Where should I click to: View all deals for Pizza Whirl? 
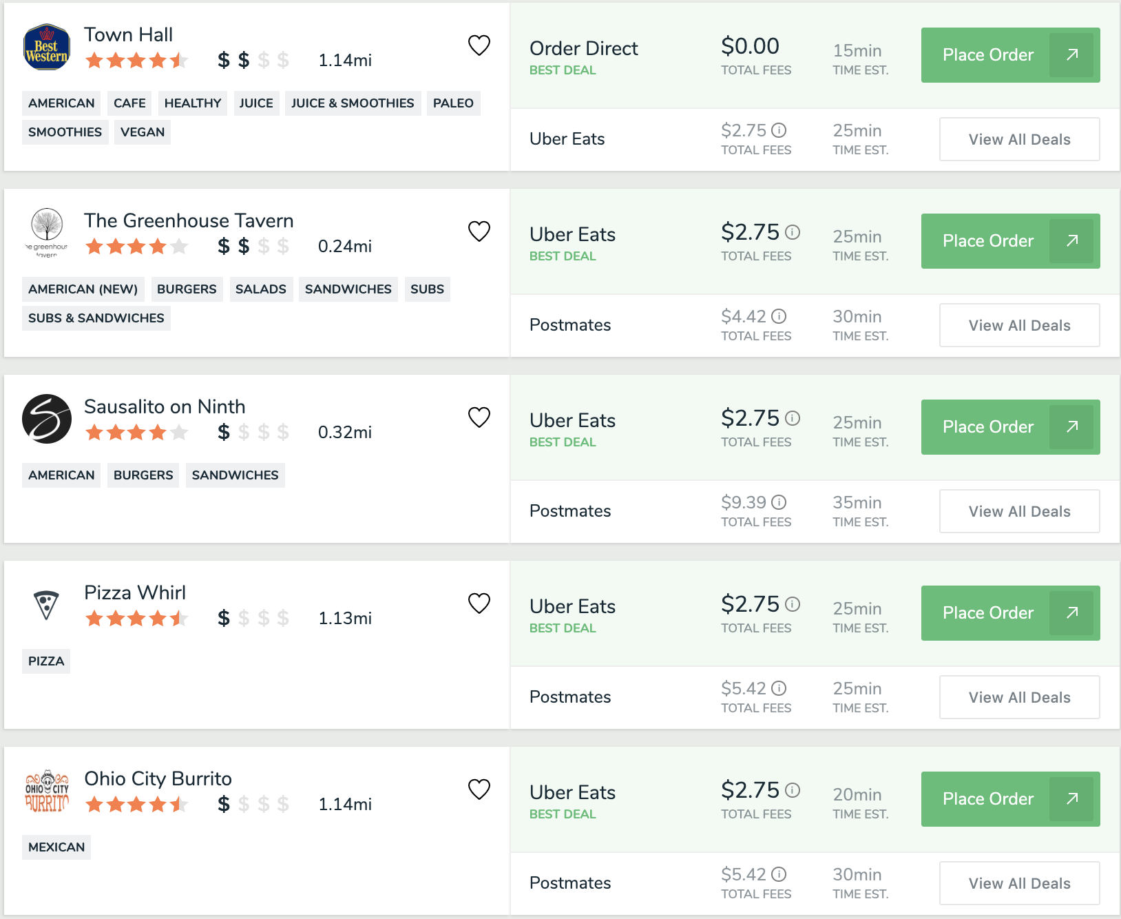[x=1019, y=697]
